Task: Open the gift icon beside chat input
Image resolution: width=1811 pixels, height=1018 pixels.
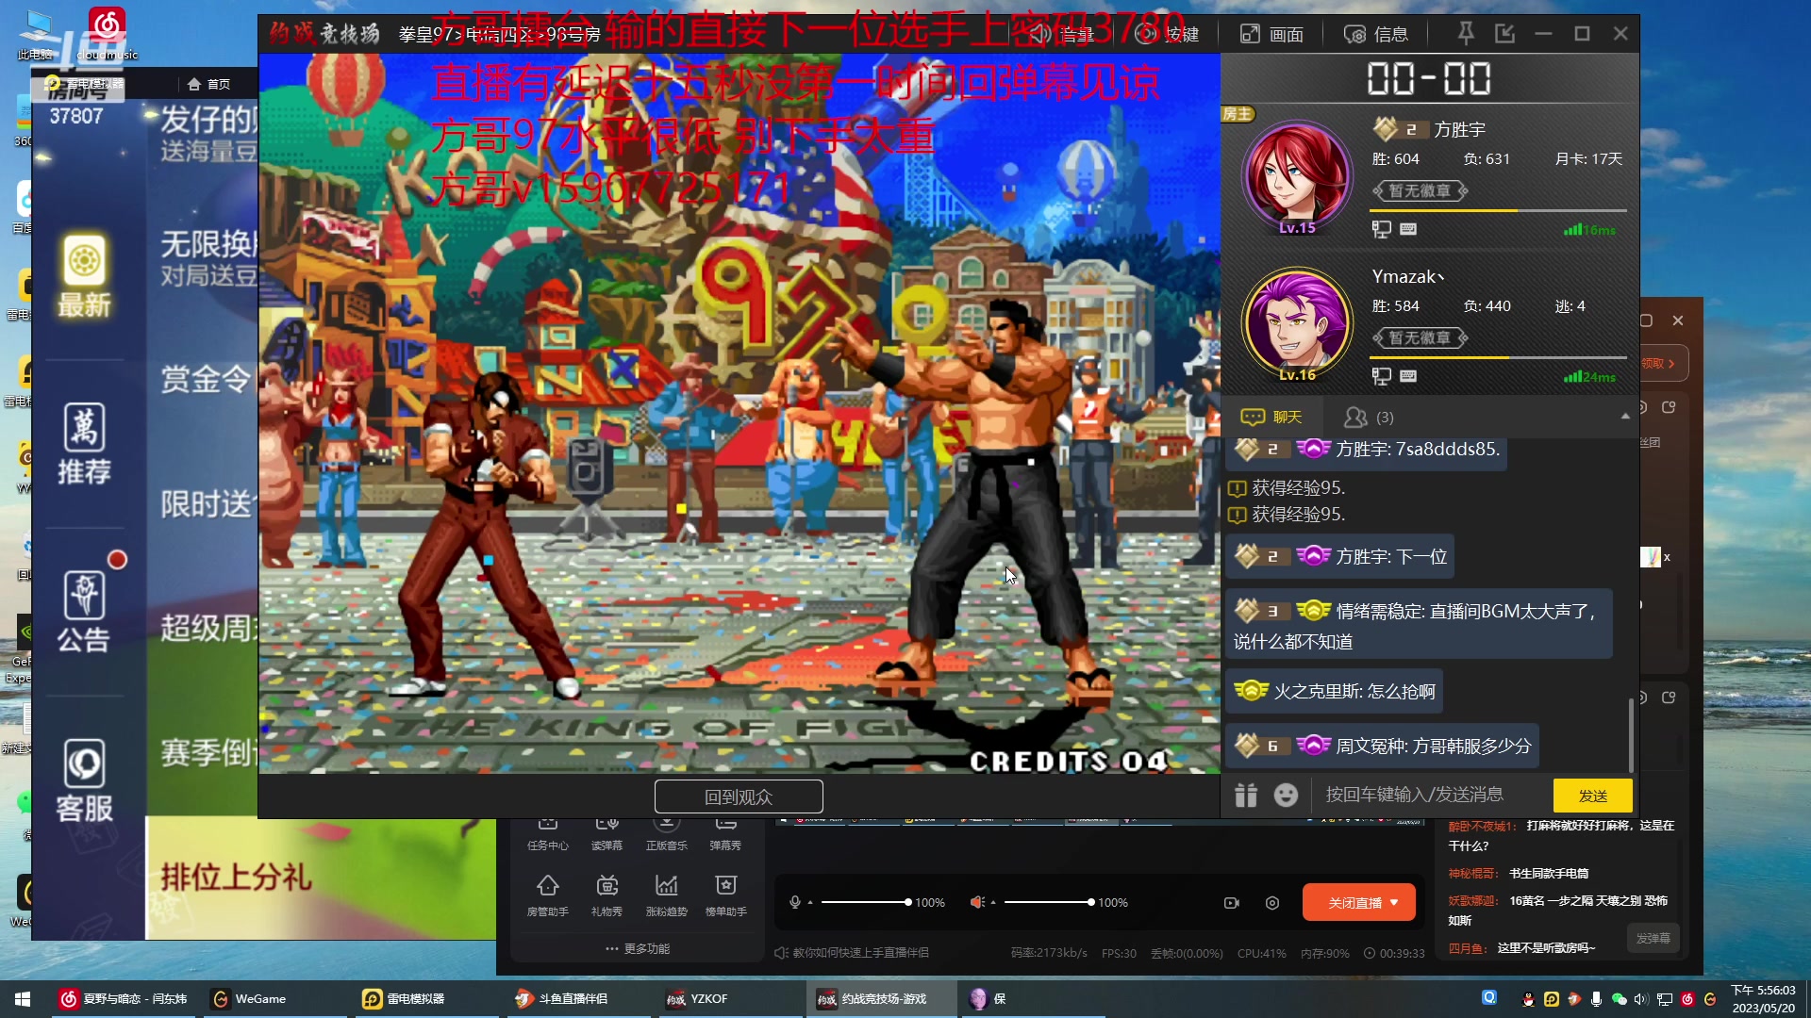Action: (1246, 796)
